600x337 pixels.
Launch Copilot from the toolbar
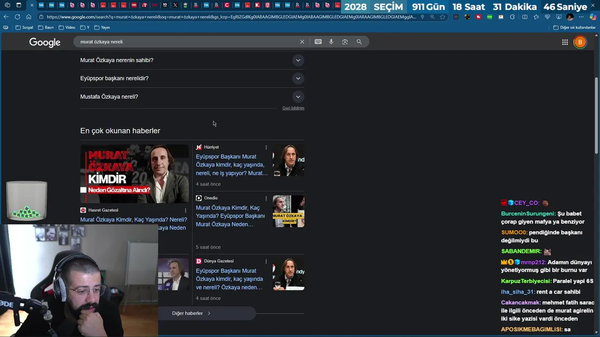tap(593, 17)
